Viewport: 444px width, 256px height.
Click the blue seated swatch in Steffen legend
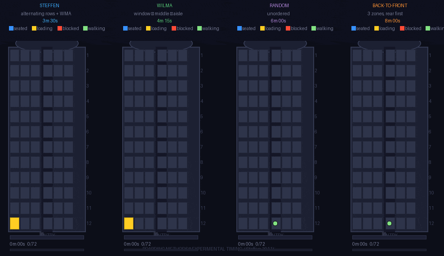coord(11,28)
